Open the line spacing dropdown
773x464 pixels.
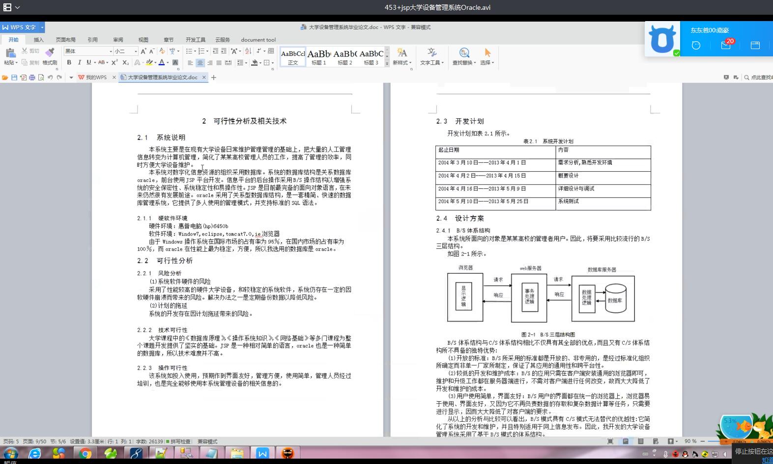click(x=241, y=63)
